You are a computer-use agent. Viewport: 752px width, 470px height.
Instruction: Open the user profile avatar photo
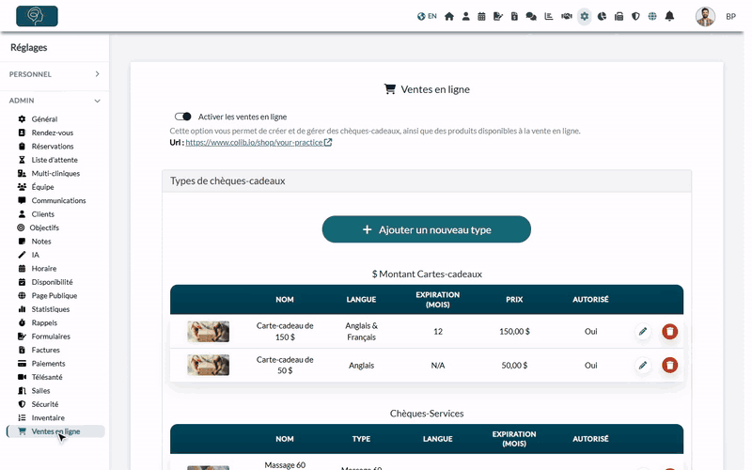coord(705,16)
